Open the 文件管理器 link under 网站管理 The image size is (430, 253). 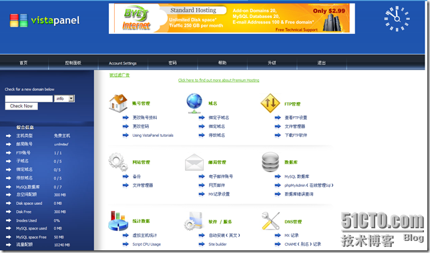coord(143,186)
